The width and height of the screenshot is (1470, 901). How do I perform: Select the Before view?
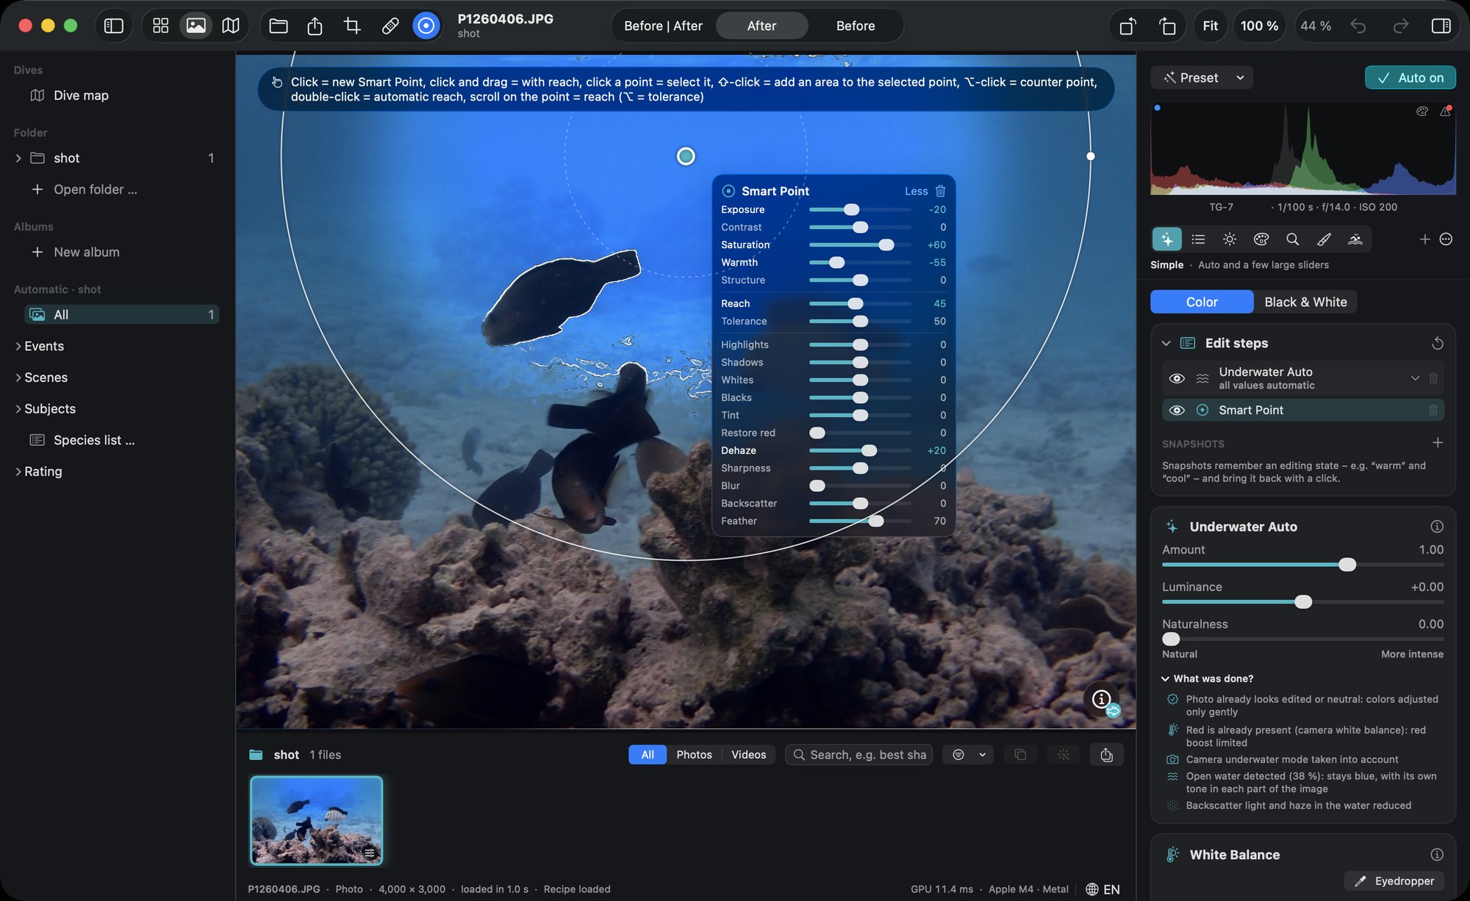856,26
